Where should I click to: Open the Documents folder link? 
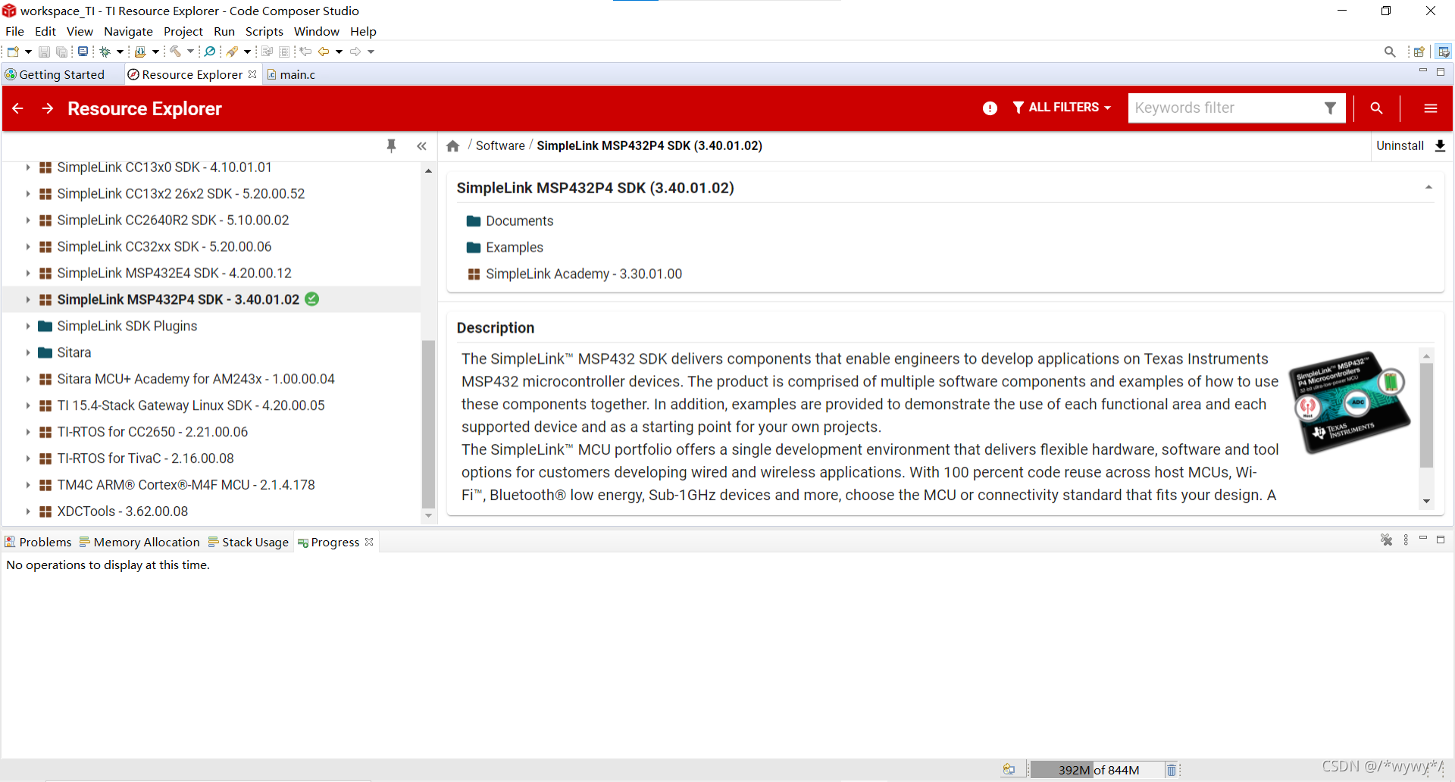point(519,221)
